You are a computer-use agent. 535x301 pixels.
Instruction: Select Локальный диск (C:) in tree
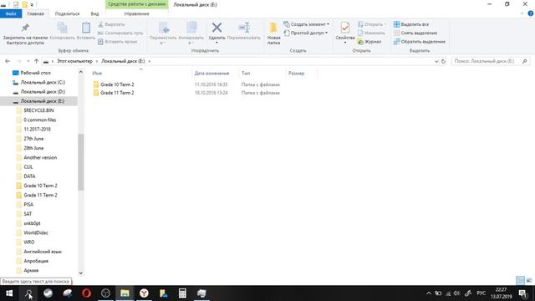43,82
